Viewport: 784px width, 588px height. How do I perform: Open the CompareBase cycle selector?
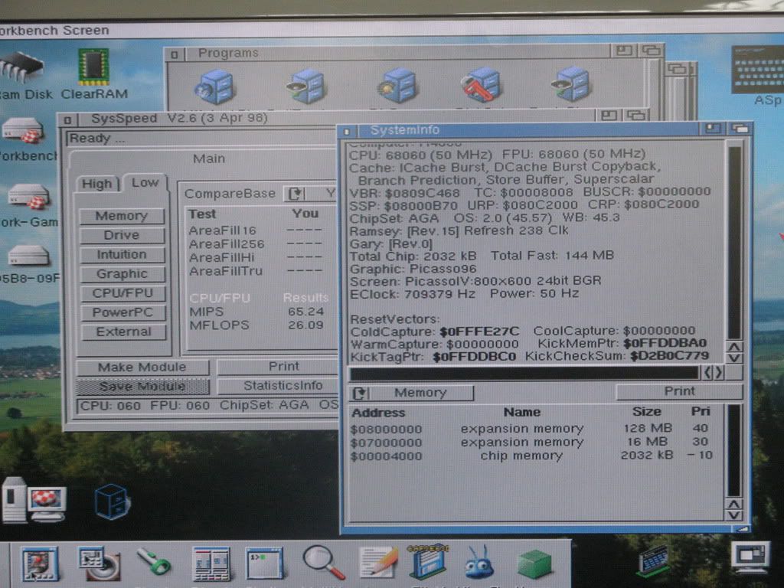tap(296, 194)
